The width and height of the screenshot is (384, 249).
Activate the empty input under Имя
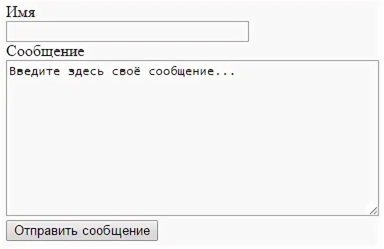(127, 31)
